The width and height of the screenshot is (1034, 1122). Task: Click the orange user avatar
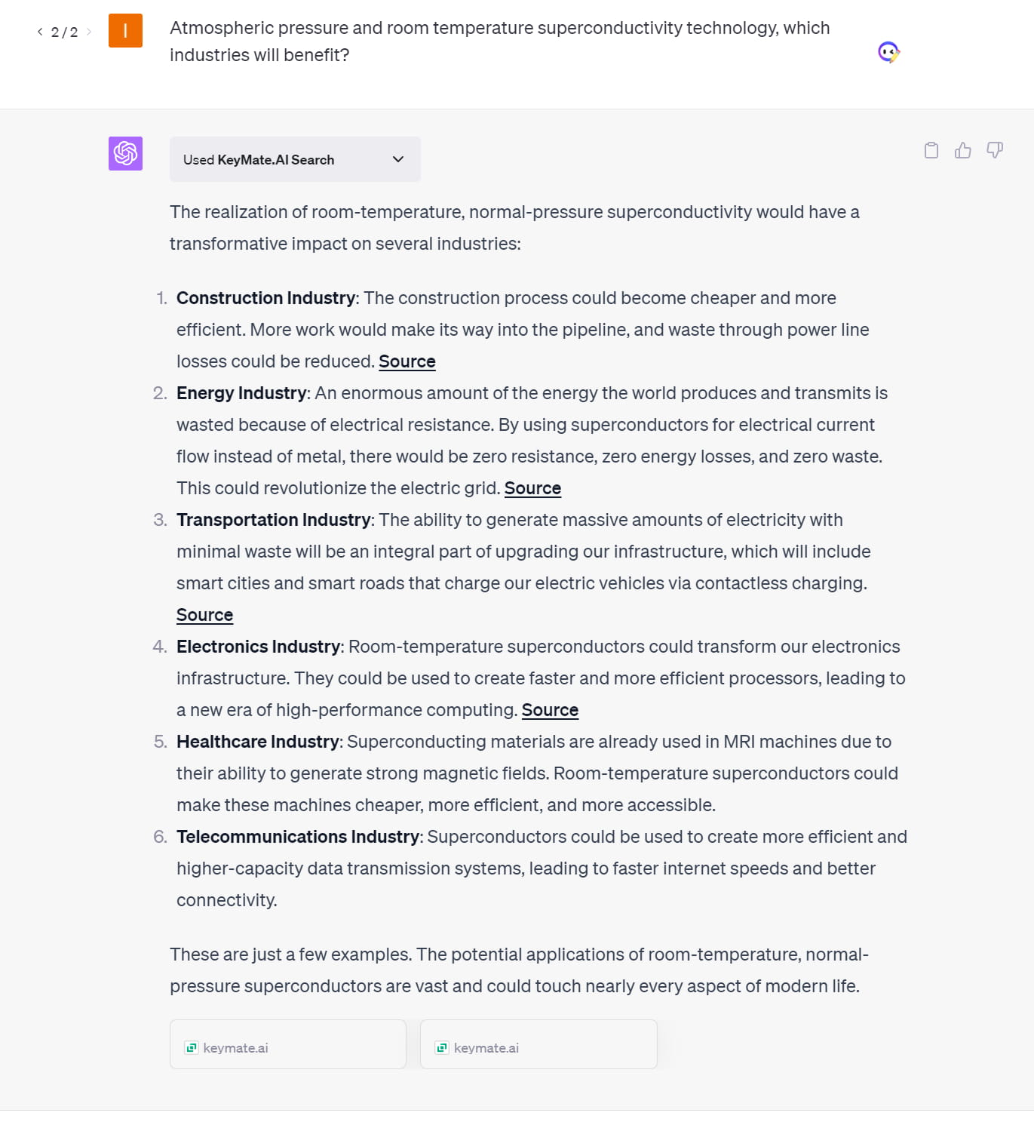(125, 31)
